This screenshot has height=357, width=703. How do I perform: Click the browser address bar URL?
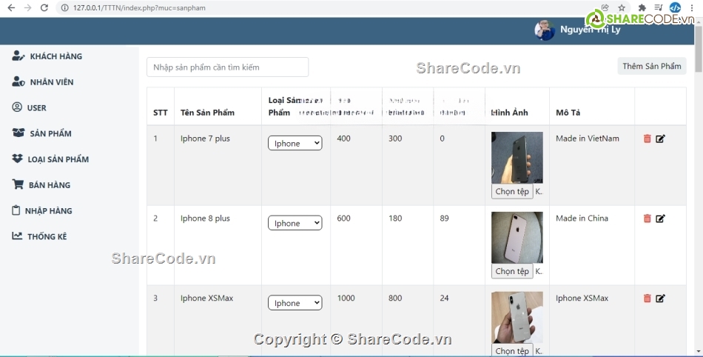[x=139, y=7]
